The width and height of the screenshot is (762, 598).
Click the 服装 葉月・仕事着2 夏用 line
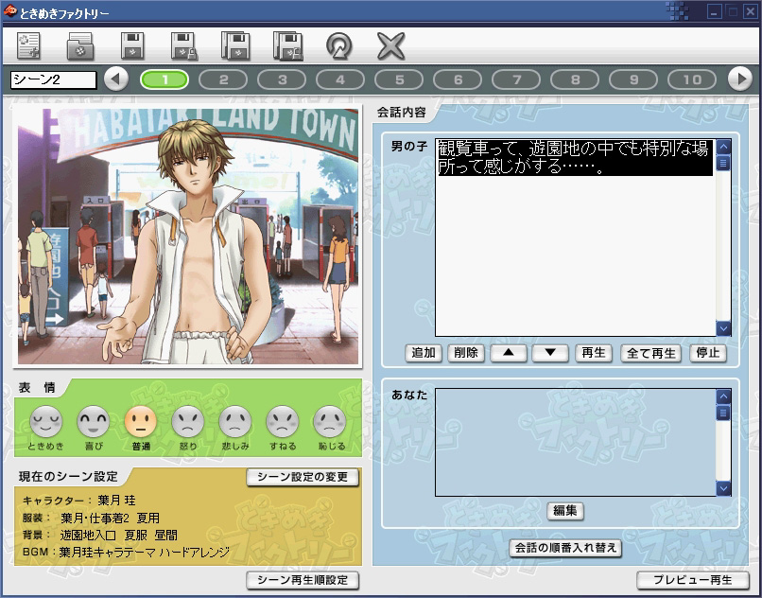pos(91,518)
